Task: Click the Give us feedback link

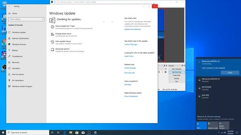Action: pos(131,96)
